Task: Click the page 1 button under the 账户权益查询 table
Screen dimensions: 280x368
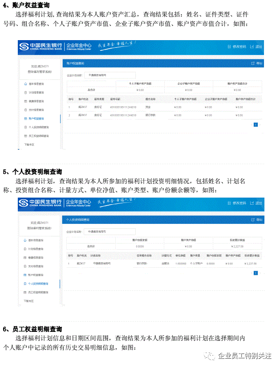Action: pyautogui.click(x=256, y=125)
